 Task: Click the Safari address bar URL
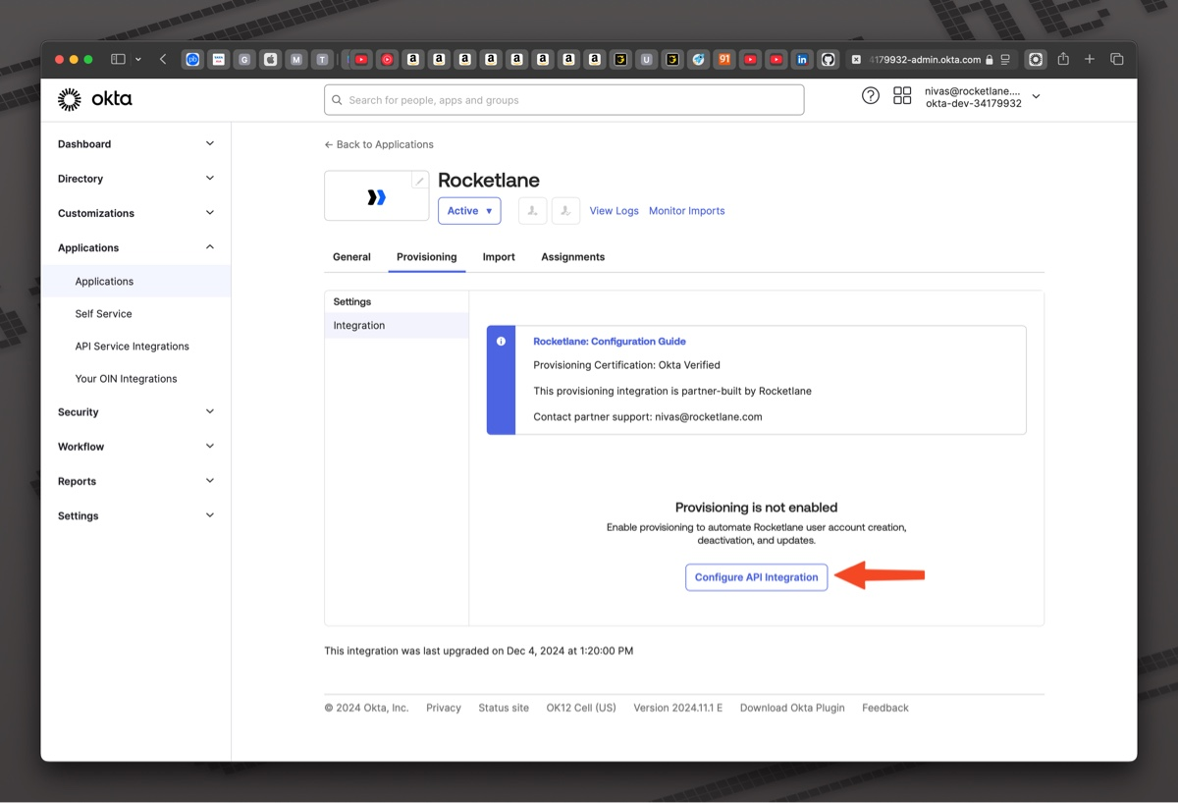pyautogui.click(x=926, y=60)
